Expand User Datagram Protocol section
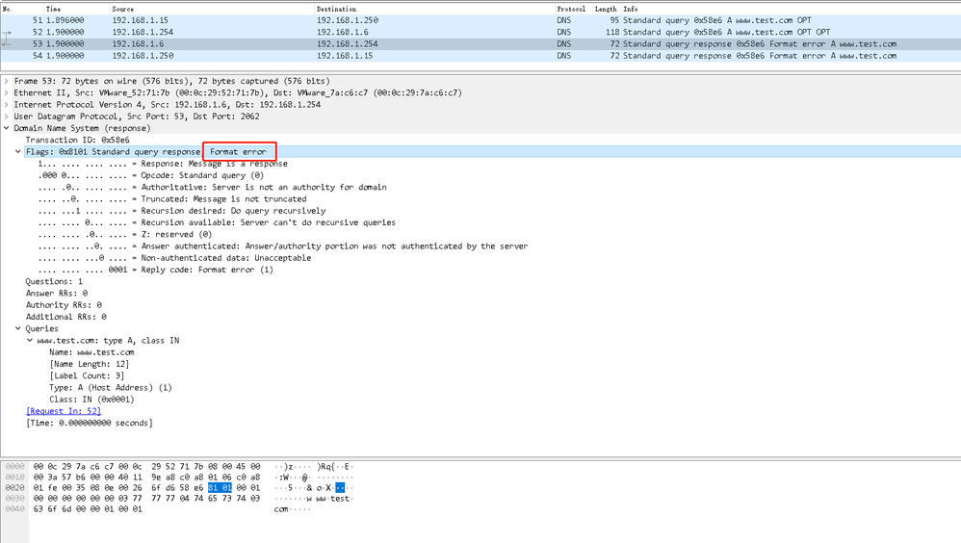The image size is (961, 543). [6, 116]
